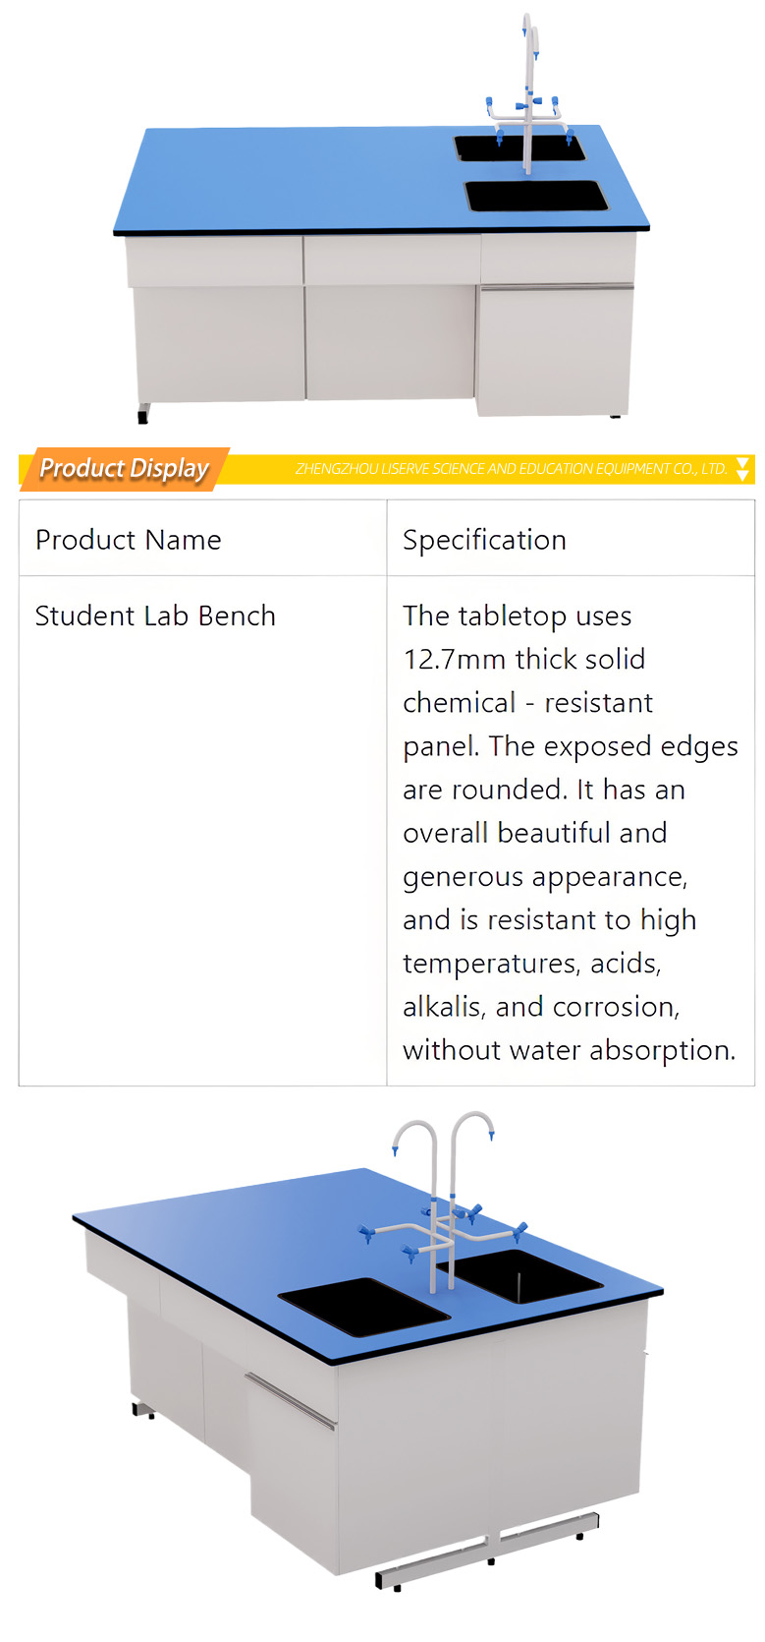Click the Product Display orange banner label
The image size is (765, 1642).
pos(125,468)
